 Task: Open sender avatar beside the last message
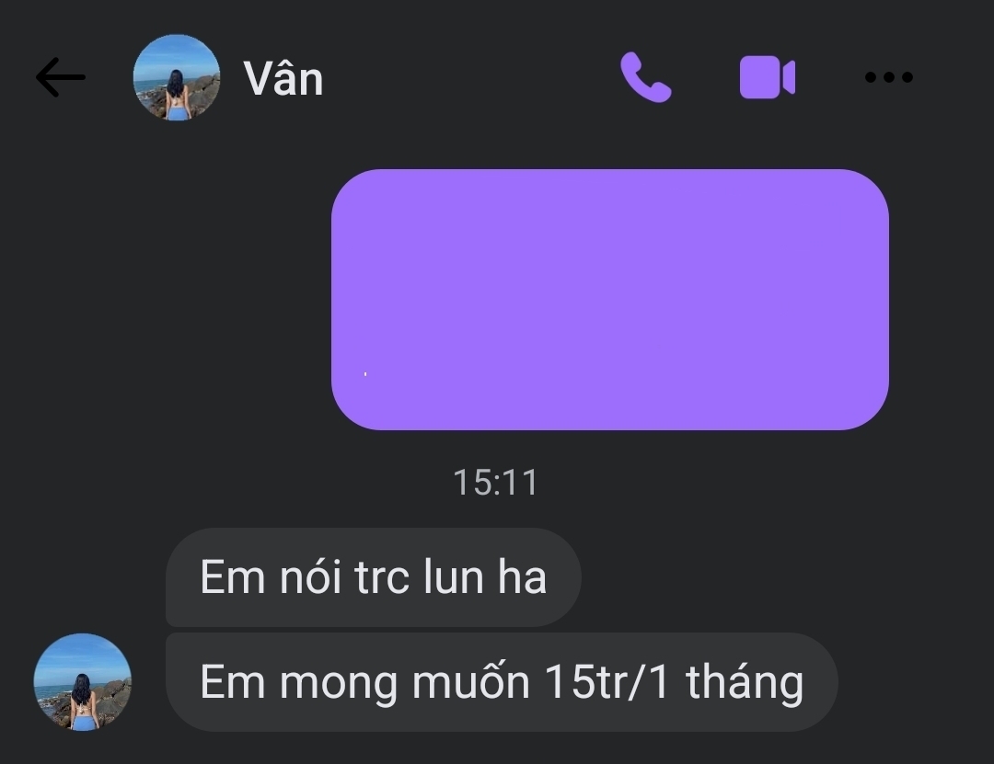pos(83,682)
